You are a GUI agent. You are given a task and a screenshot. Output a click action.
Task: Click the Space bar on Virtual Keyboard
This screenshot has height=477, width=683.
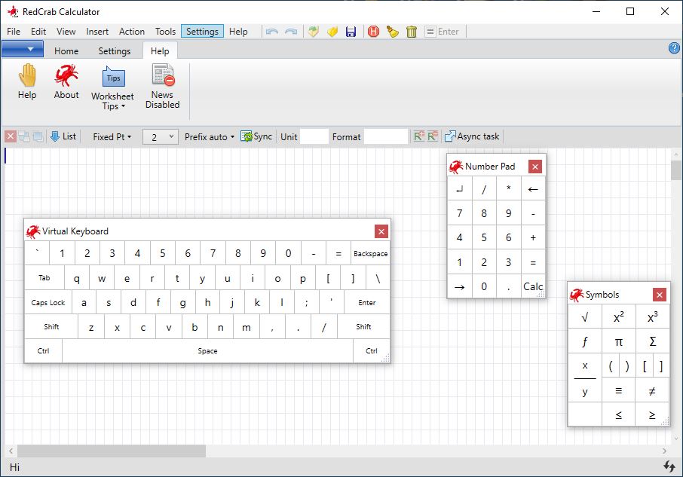[207, 351]
